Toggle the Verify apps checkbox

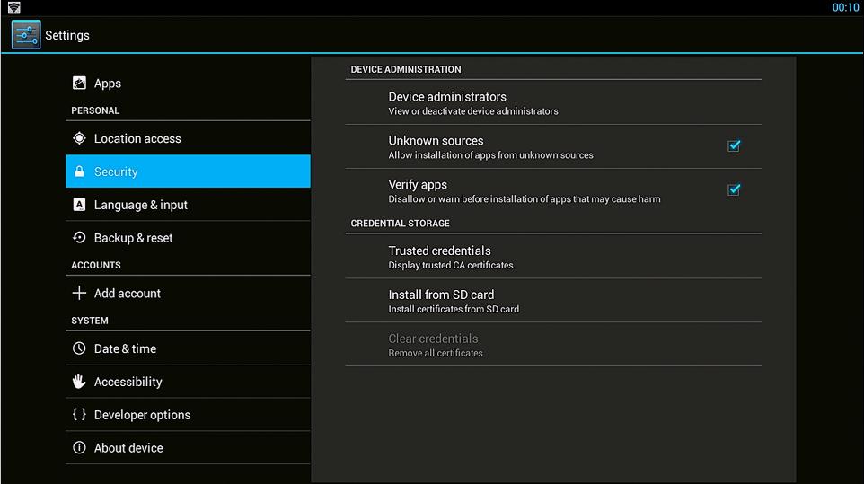(734, 190)
